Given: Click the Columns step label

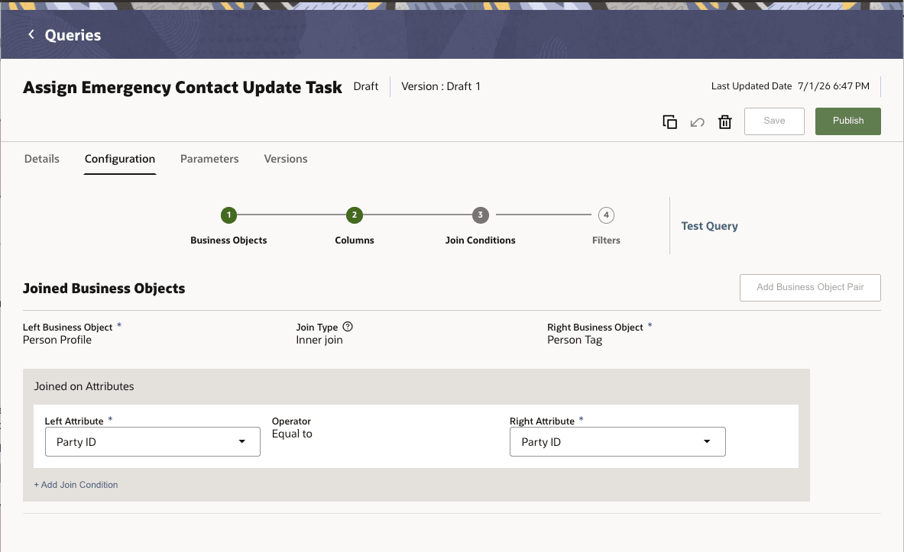Looking at the screenshot, I should (x=354, y=240).
